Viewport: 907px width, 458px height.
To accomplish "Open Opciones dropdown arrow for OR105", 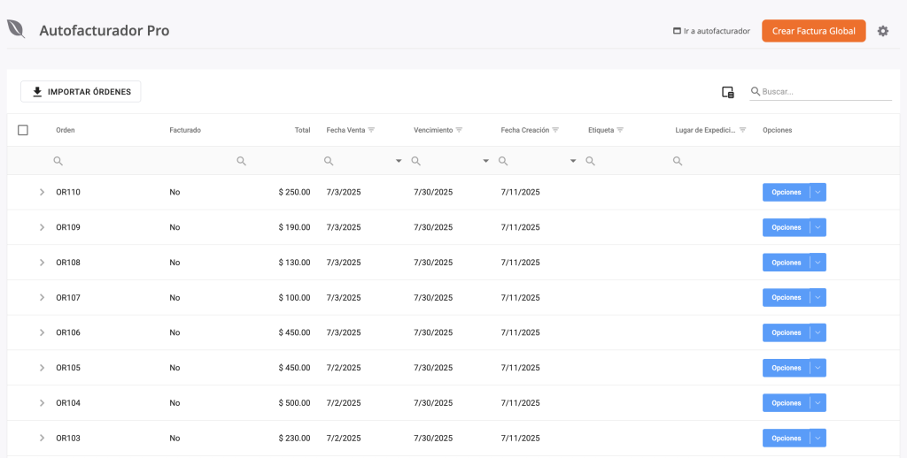I will [818, 368].
